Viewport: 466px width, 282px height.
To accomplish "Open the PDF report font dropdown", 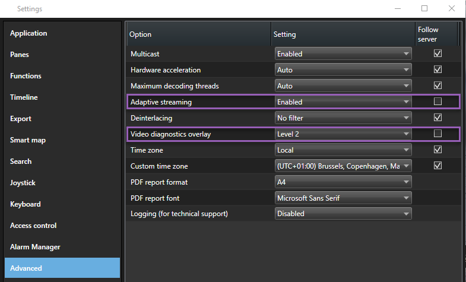I will click(343, 198).
